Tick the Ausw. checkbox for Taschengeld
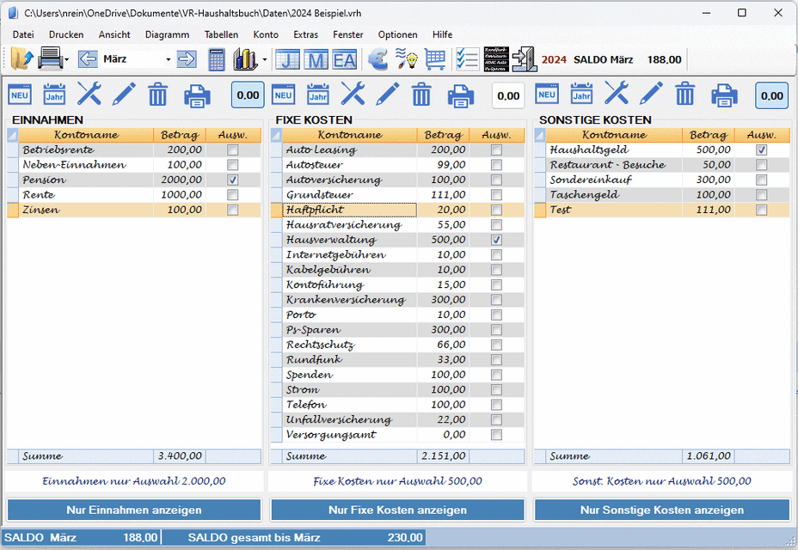The height and width of the screenshot is (550, 798). (x=761, y=195)
